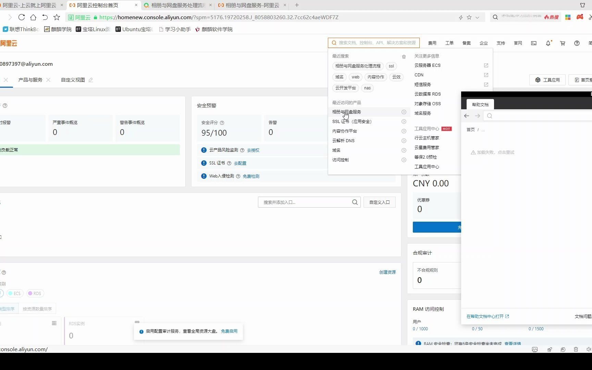
Task: Go to the browser home page icon
Action: (x=33, y=17)
